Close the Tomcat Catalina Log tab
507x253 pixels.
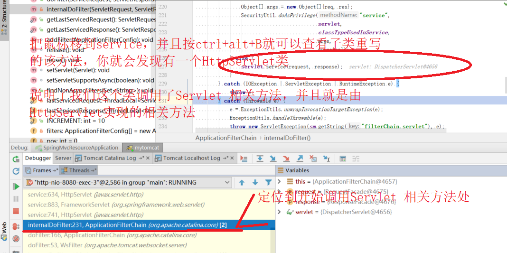pyautogui.click(x=148, y=159)
